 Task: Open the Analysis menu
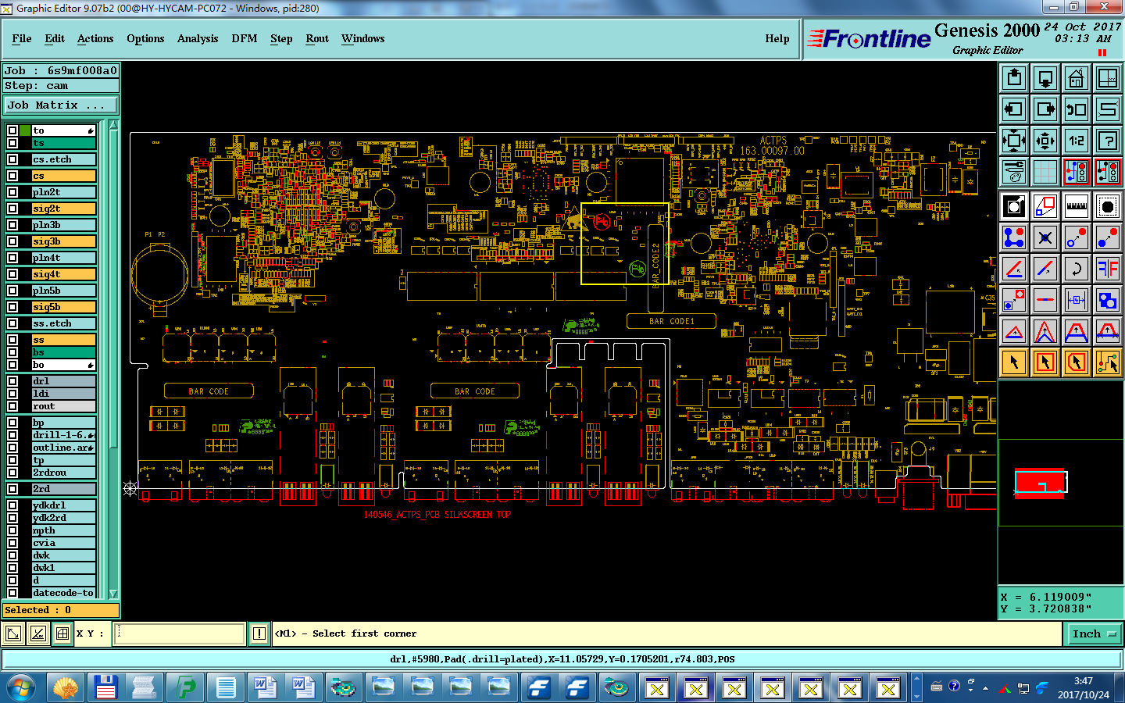[x=198, y=38]
